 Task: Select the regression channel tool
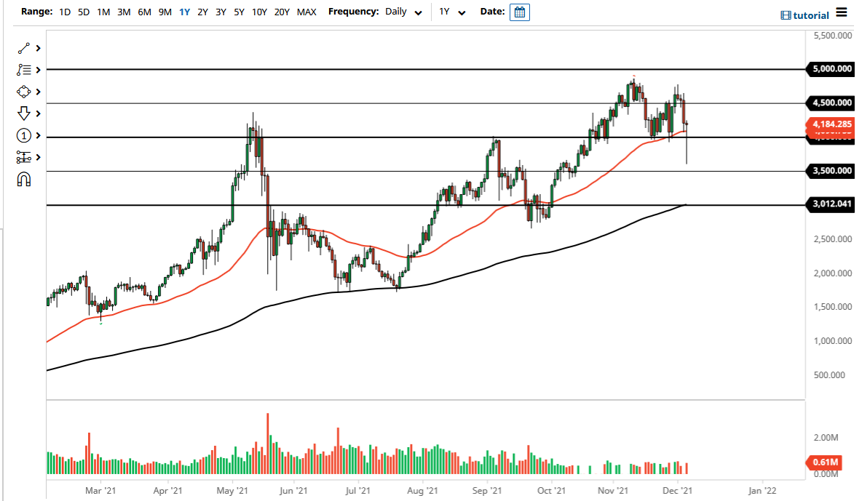tap(23, 157)
